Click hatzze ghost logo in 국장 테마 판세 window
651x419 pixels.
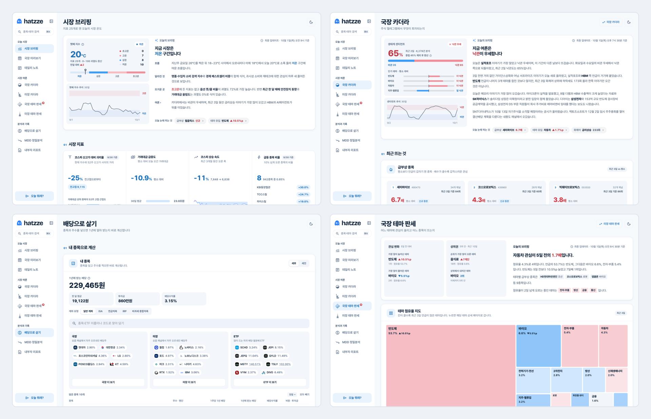(x=337, y=223)
